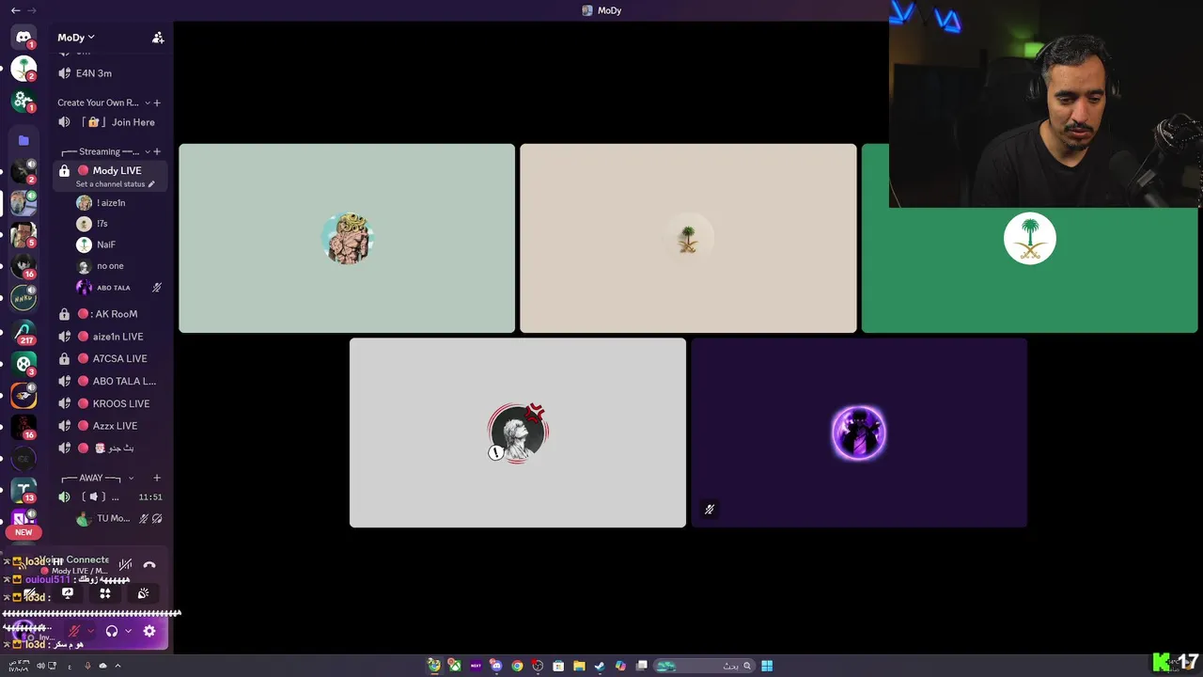Click Set a channel status link
The image size is (1203, 677).
(x=110, y=184)
